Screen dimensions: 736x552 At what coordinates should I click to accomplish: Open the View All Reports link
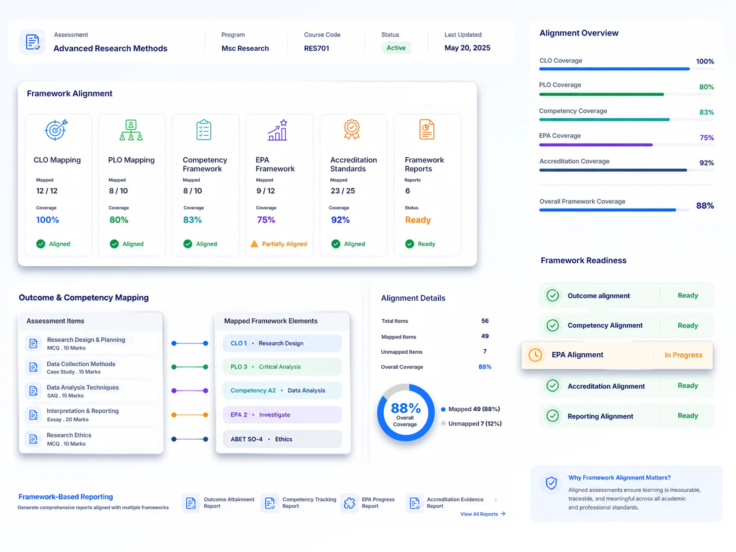coord(483,514)
